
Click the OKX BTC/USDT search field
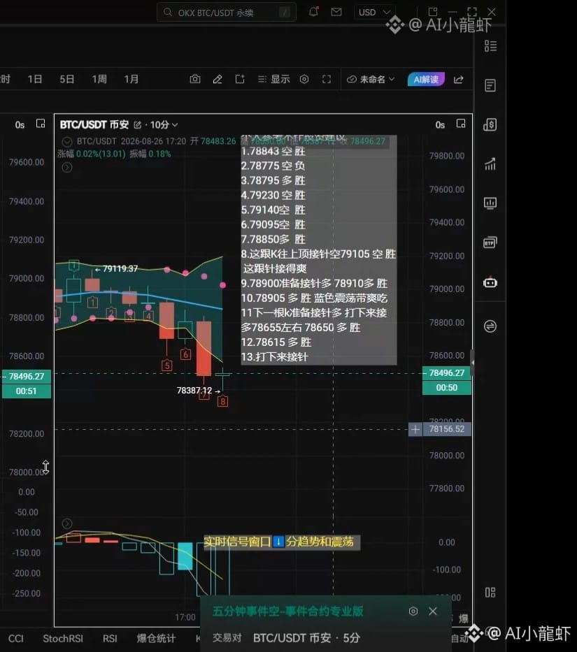pos(227,13)
